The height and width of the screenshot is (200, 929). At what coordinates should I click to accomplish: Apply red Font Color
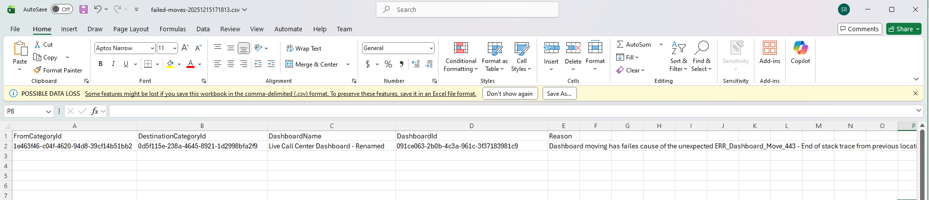pyautogui.click(x=190, y=64)
